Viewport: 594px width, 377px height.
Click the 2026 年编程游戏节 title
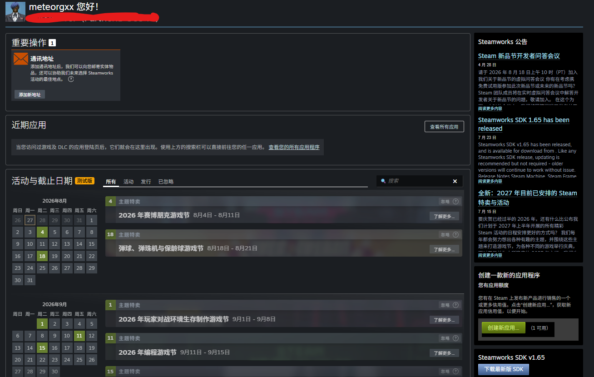(x=148, y=352)
